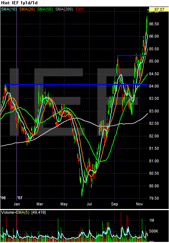Click the 82.50 price axis label

click(x=154, y=124)
